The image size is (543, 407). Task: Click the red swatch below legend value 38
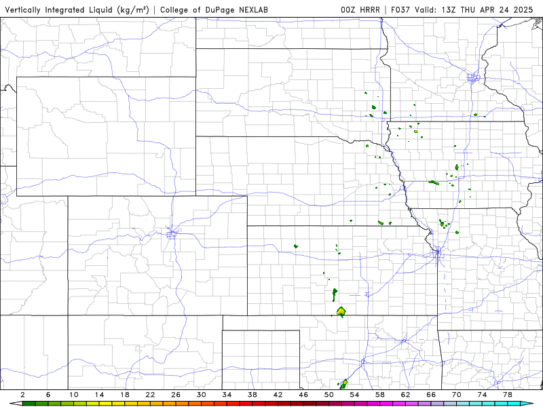coord(259,404)
